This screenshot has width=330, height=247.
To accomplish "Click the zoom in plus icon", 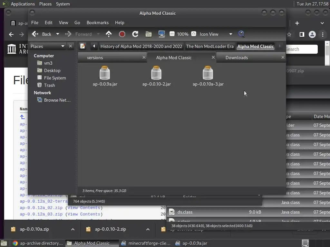I will click(194, 34).
